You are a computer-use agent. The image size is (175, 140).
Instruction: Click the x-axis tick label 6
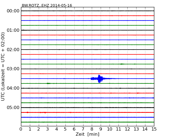[74, 129]
